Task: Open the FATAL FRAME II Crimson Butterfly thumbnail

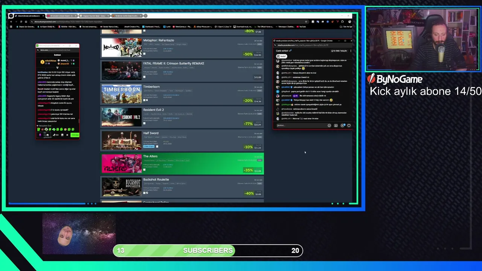Action: [x=122, y=71]
